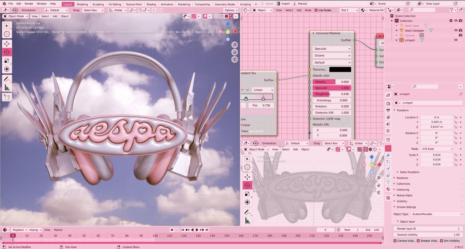Open the Specular dropdown in Universal Material node
465x249 pixels.
point(332,49)
